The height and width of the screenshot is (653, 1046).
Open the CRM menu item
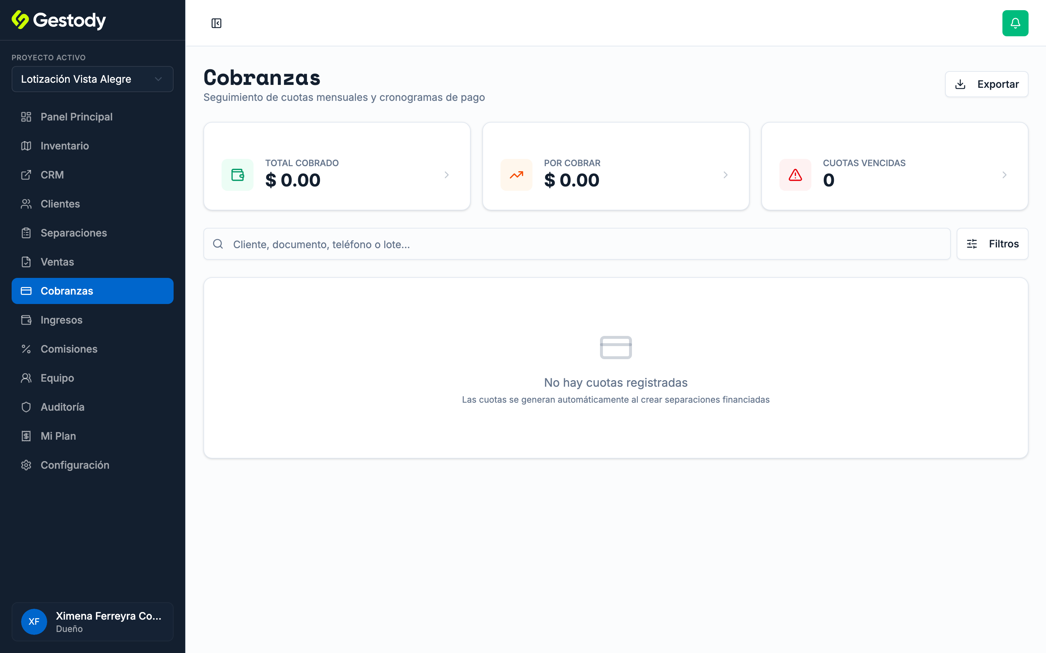click(93, 175)
